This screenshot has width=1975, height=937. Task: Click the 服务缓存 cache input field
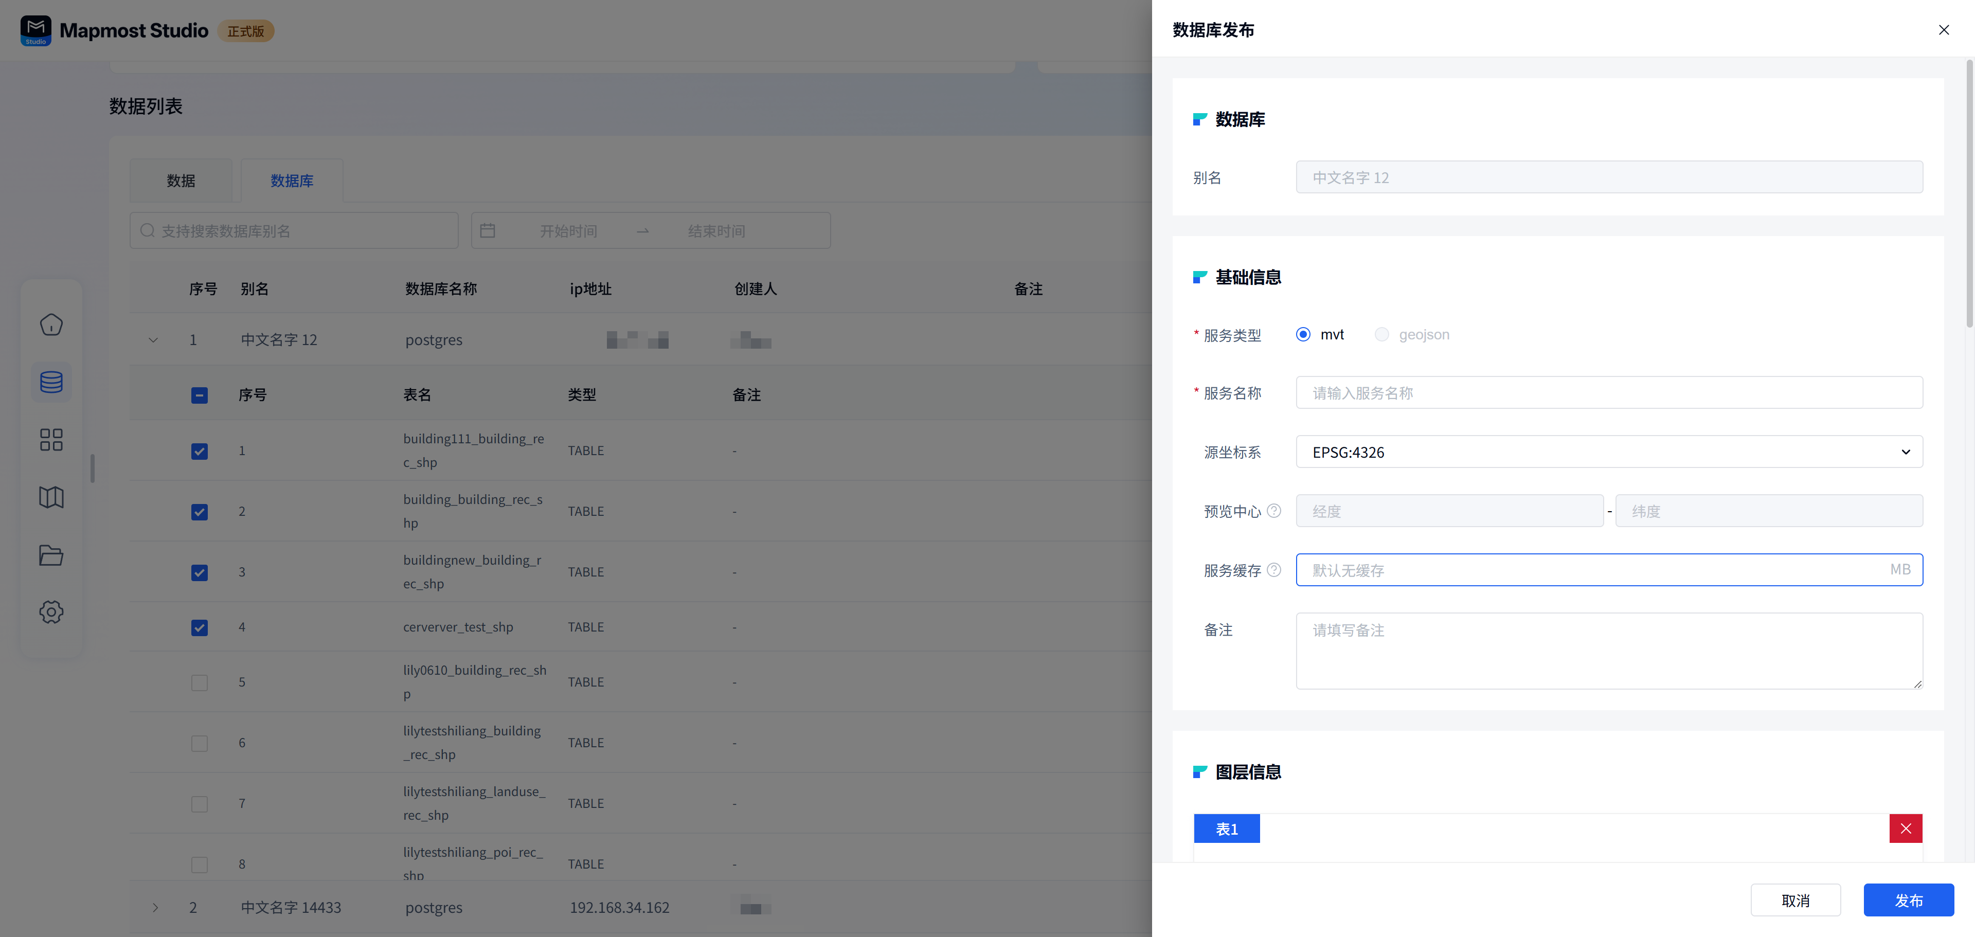pos(1572,570)
